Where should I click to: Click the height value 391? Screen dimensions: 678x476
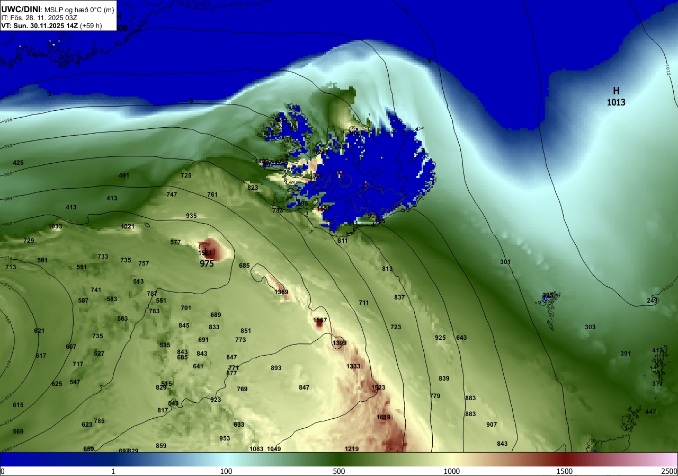point(626,354)
